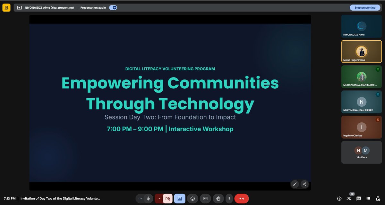Viewport: 385px width, 205px height.
Task: Mute the microphone
Action: 148,199
